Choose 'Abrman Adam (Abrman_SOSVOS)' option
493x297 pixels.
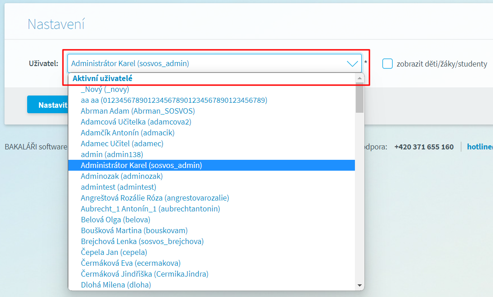pyautogui.click(x=138, y=111)
